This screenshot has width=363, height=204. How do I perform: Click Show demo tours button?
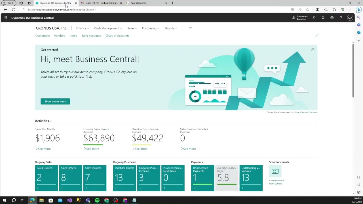[x=55, y=101]
